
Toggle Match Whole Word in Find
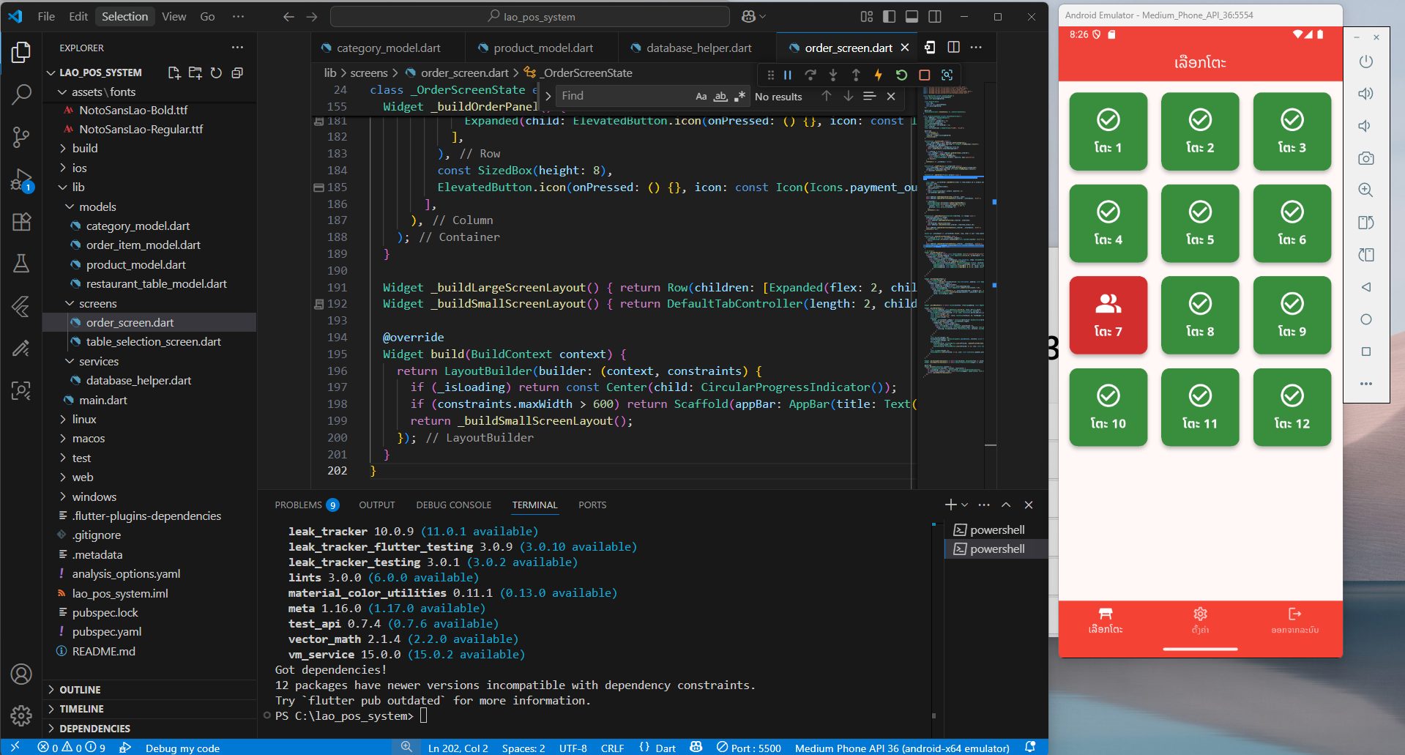click(x=720, y=96)
